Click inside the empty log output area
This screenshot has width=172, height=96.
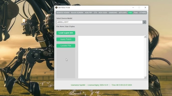click(x=111, y=57)
